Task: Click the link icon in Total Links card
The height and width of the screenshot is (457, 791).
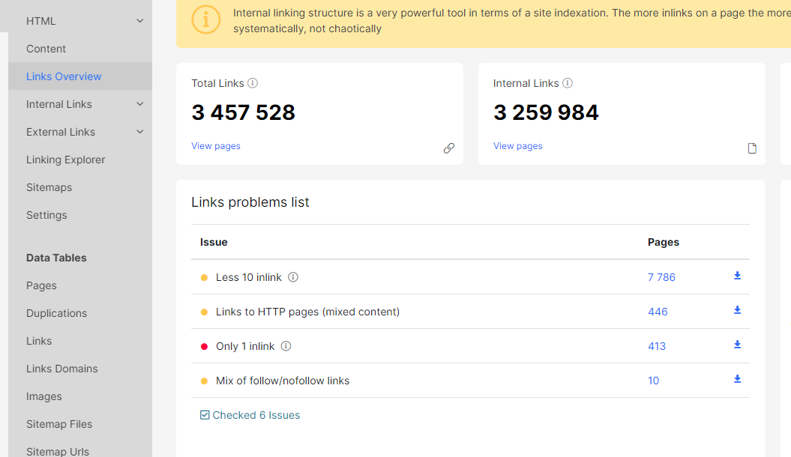Action: pos(448,148)
